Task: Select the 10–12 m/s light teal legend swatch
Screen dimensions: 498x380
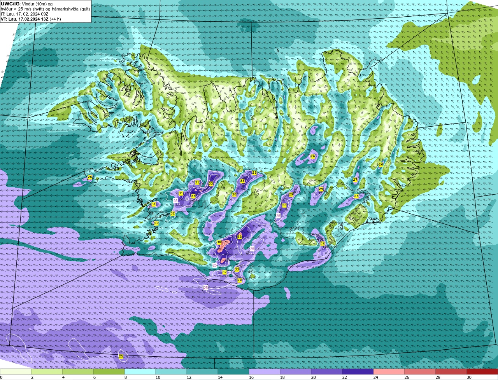Action: (x=171, y=371)
